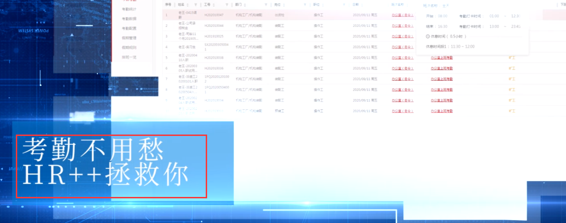Select employee ID H202010036
566x223 pixels.
pos(214,68)
